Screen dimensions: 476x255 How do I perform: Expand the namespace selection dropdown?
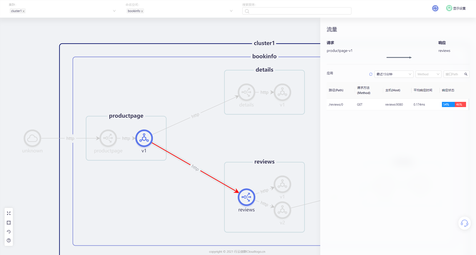(231, 11)
